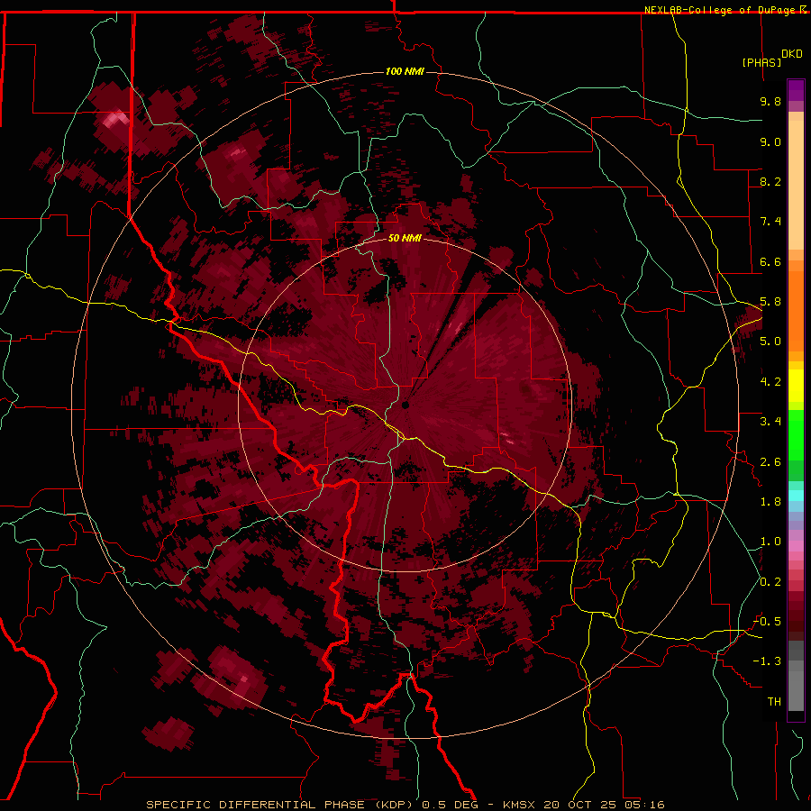The image size is (811, 811).
Task: Click the -1.3 legend value
Action: pos(767,661)
